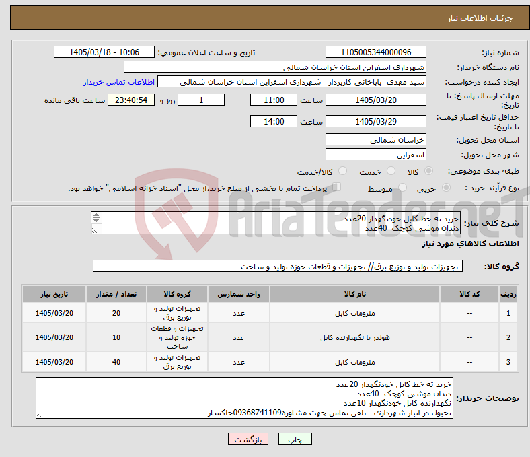
Task: Click the ایجاد کننده درخواست field
Action: point(292,82)
